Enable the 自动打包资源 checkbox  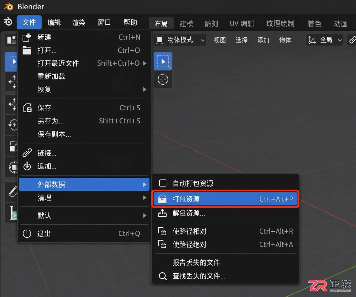point(163,183)
